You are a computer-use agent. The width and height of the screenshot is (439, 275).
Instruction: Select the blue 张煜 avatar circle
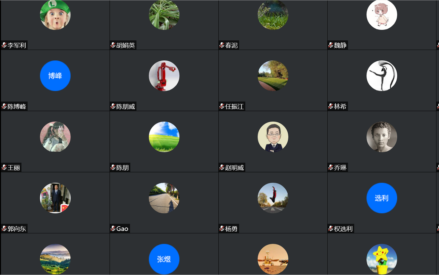coord(164,259)
